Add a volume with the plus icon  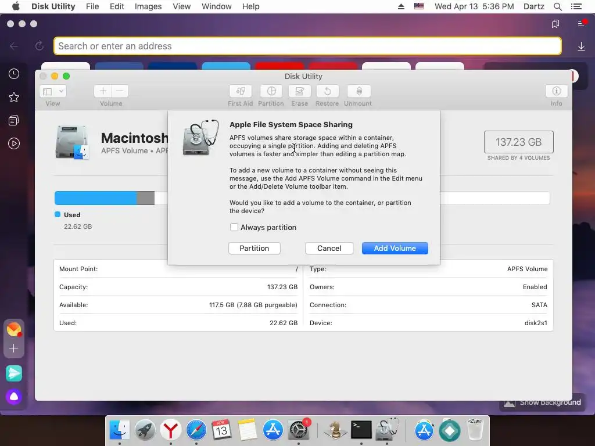103,91
